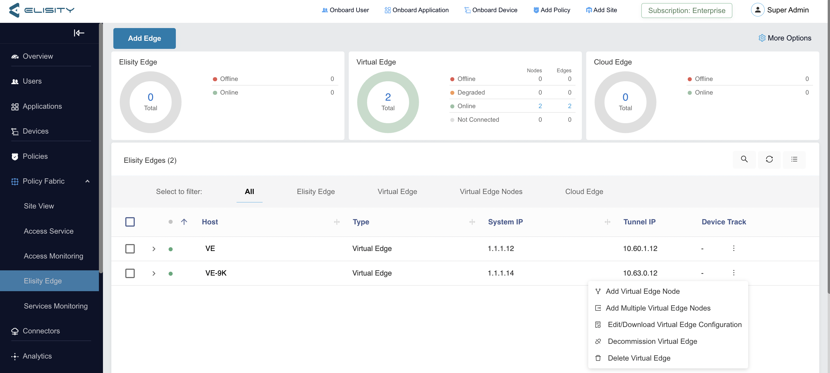This screenshot has width=830, height=373.
Task: Click the Policy Fabric grid icon
Action: click(15, 181)
